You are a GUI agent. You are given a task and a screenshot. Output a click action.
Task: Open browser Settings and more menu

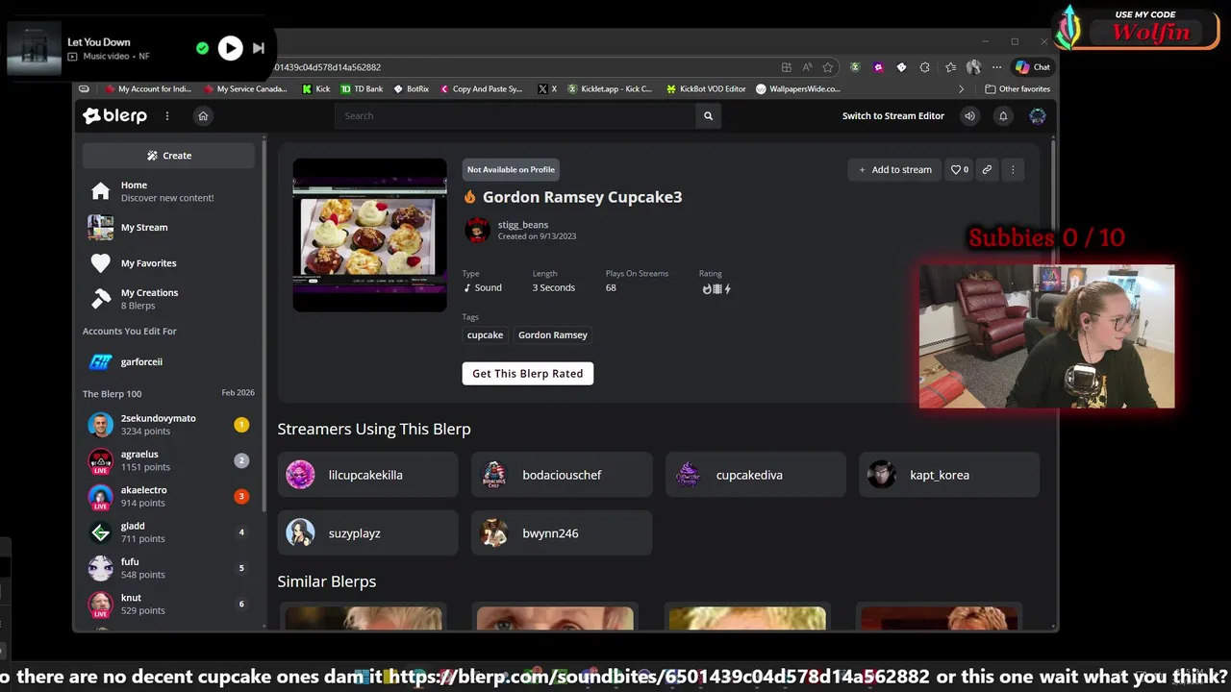(996, 67)
